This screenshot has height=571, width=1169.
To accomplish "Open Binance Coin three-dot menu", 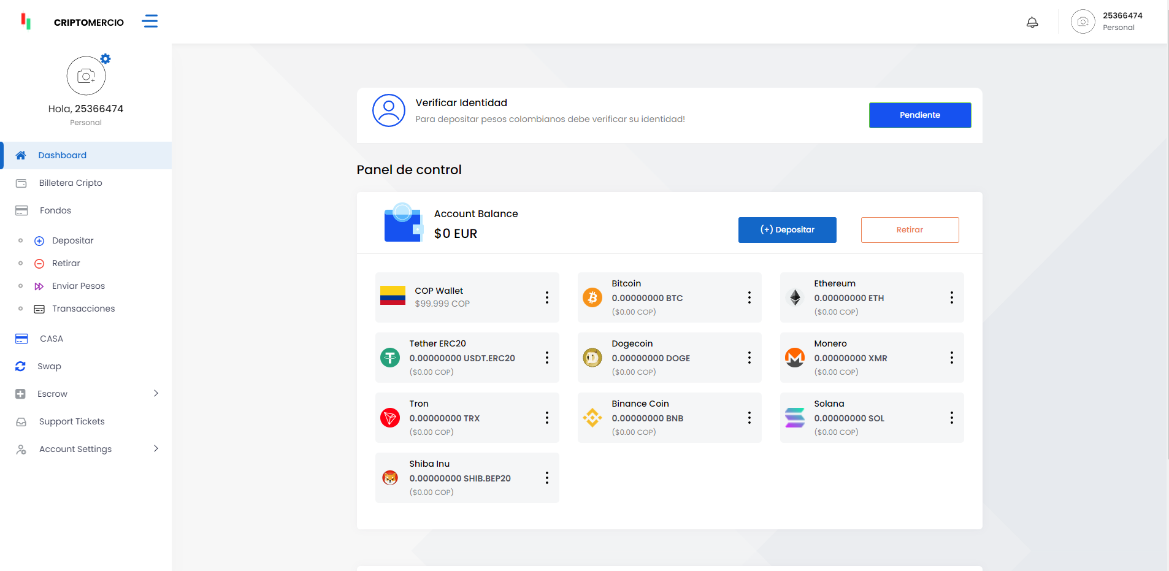I will click(749, 418).
